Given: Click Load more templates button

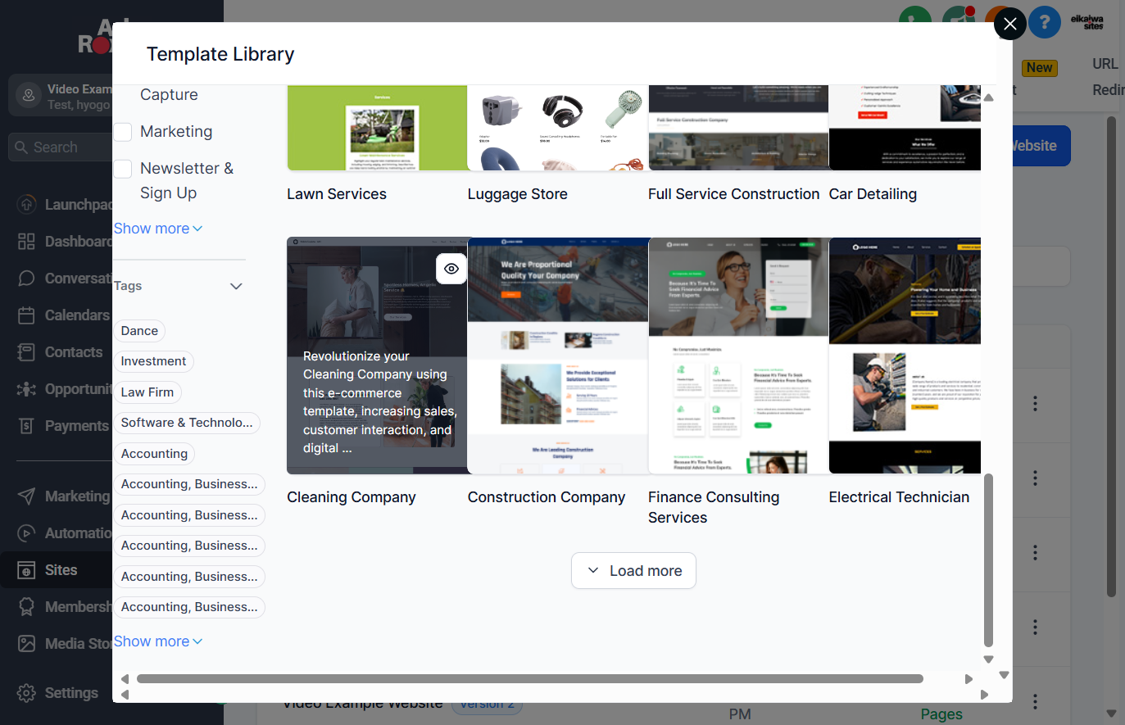Looking at the screenshot, I should (633, 571).
